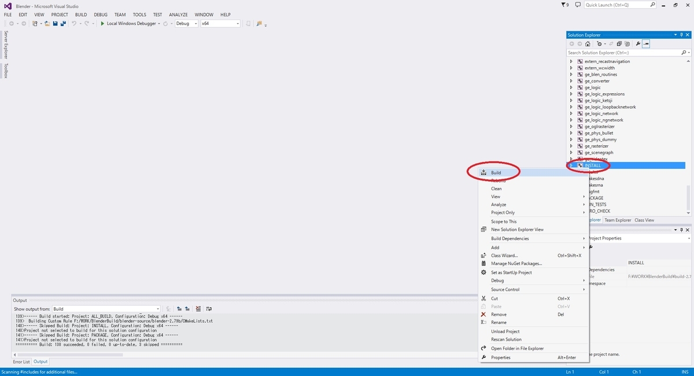Toggle Word Wrap in the Output panel toolbar
The height and width of the screenshot is (376, 694).
209,309
